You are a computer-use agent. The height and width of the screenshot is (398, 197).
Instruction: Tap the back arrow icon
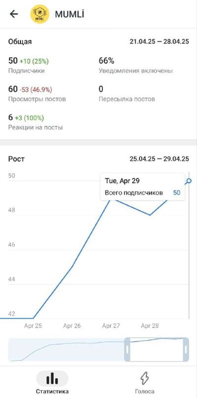14,14
